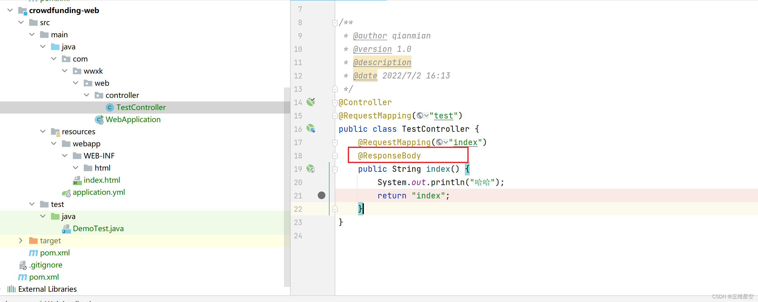Select the webapp folder in tree
Viewport: 758px width, 302px height.
pos(86,144)
